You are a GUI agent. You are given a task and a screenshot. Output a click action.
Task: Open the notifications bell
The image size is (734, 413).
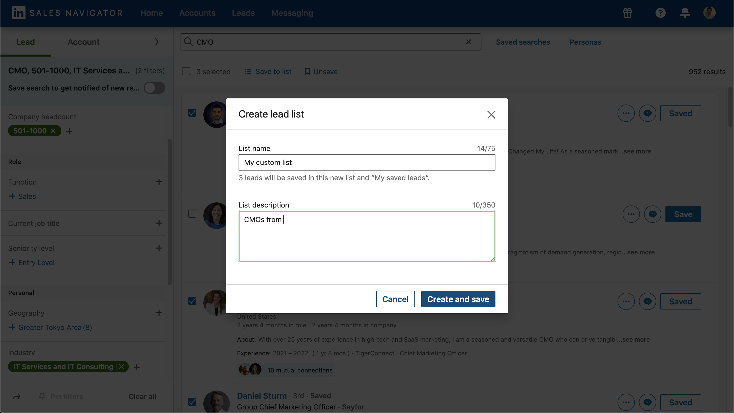685,13
